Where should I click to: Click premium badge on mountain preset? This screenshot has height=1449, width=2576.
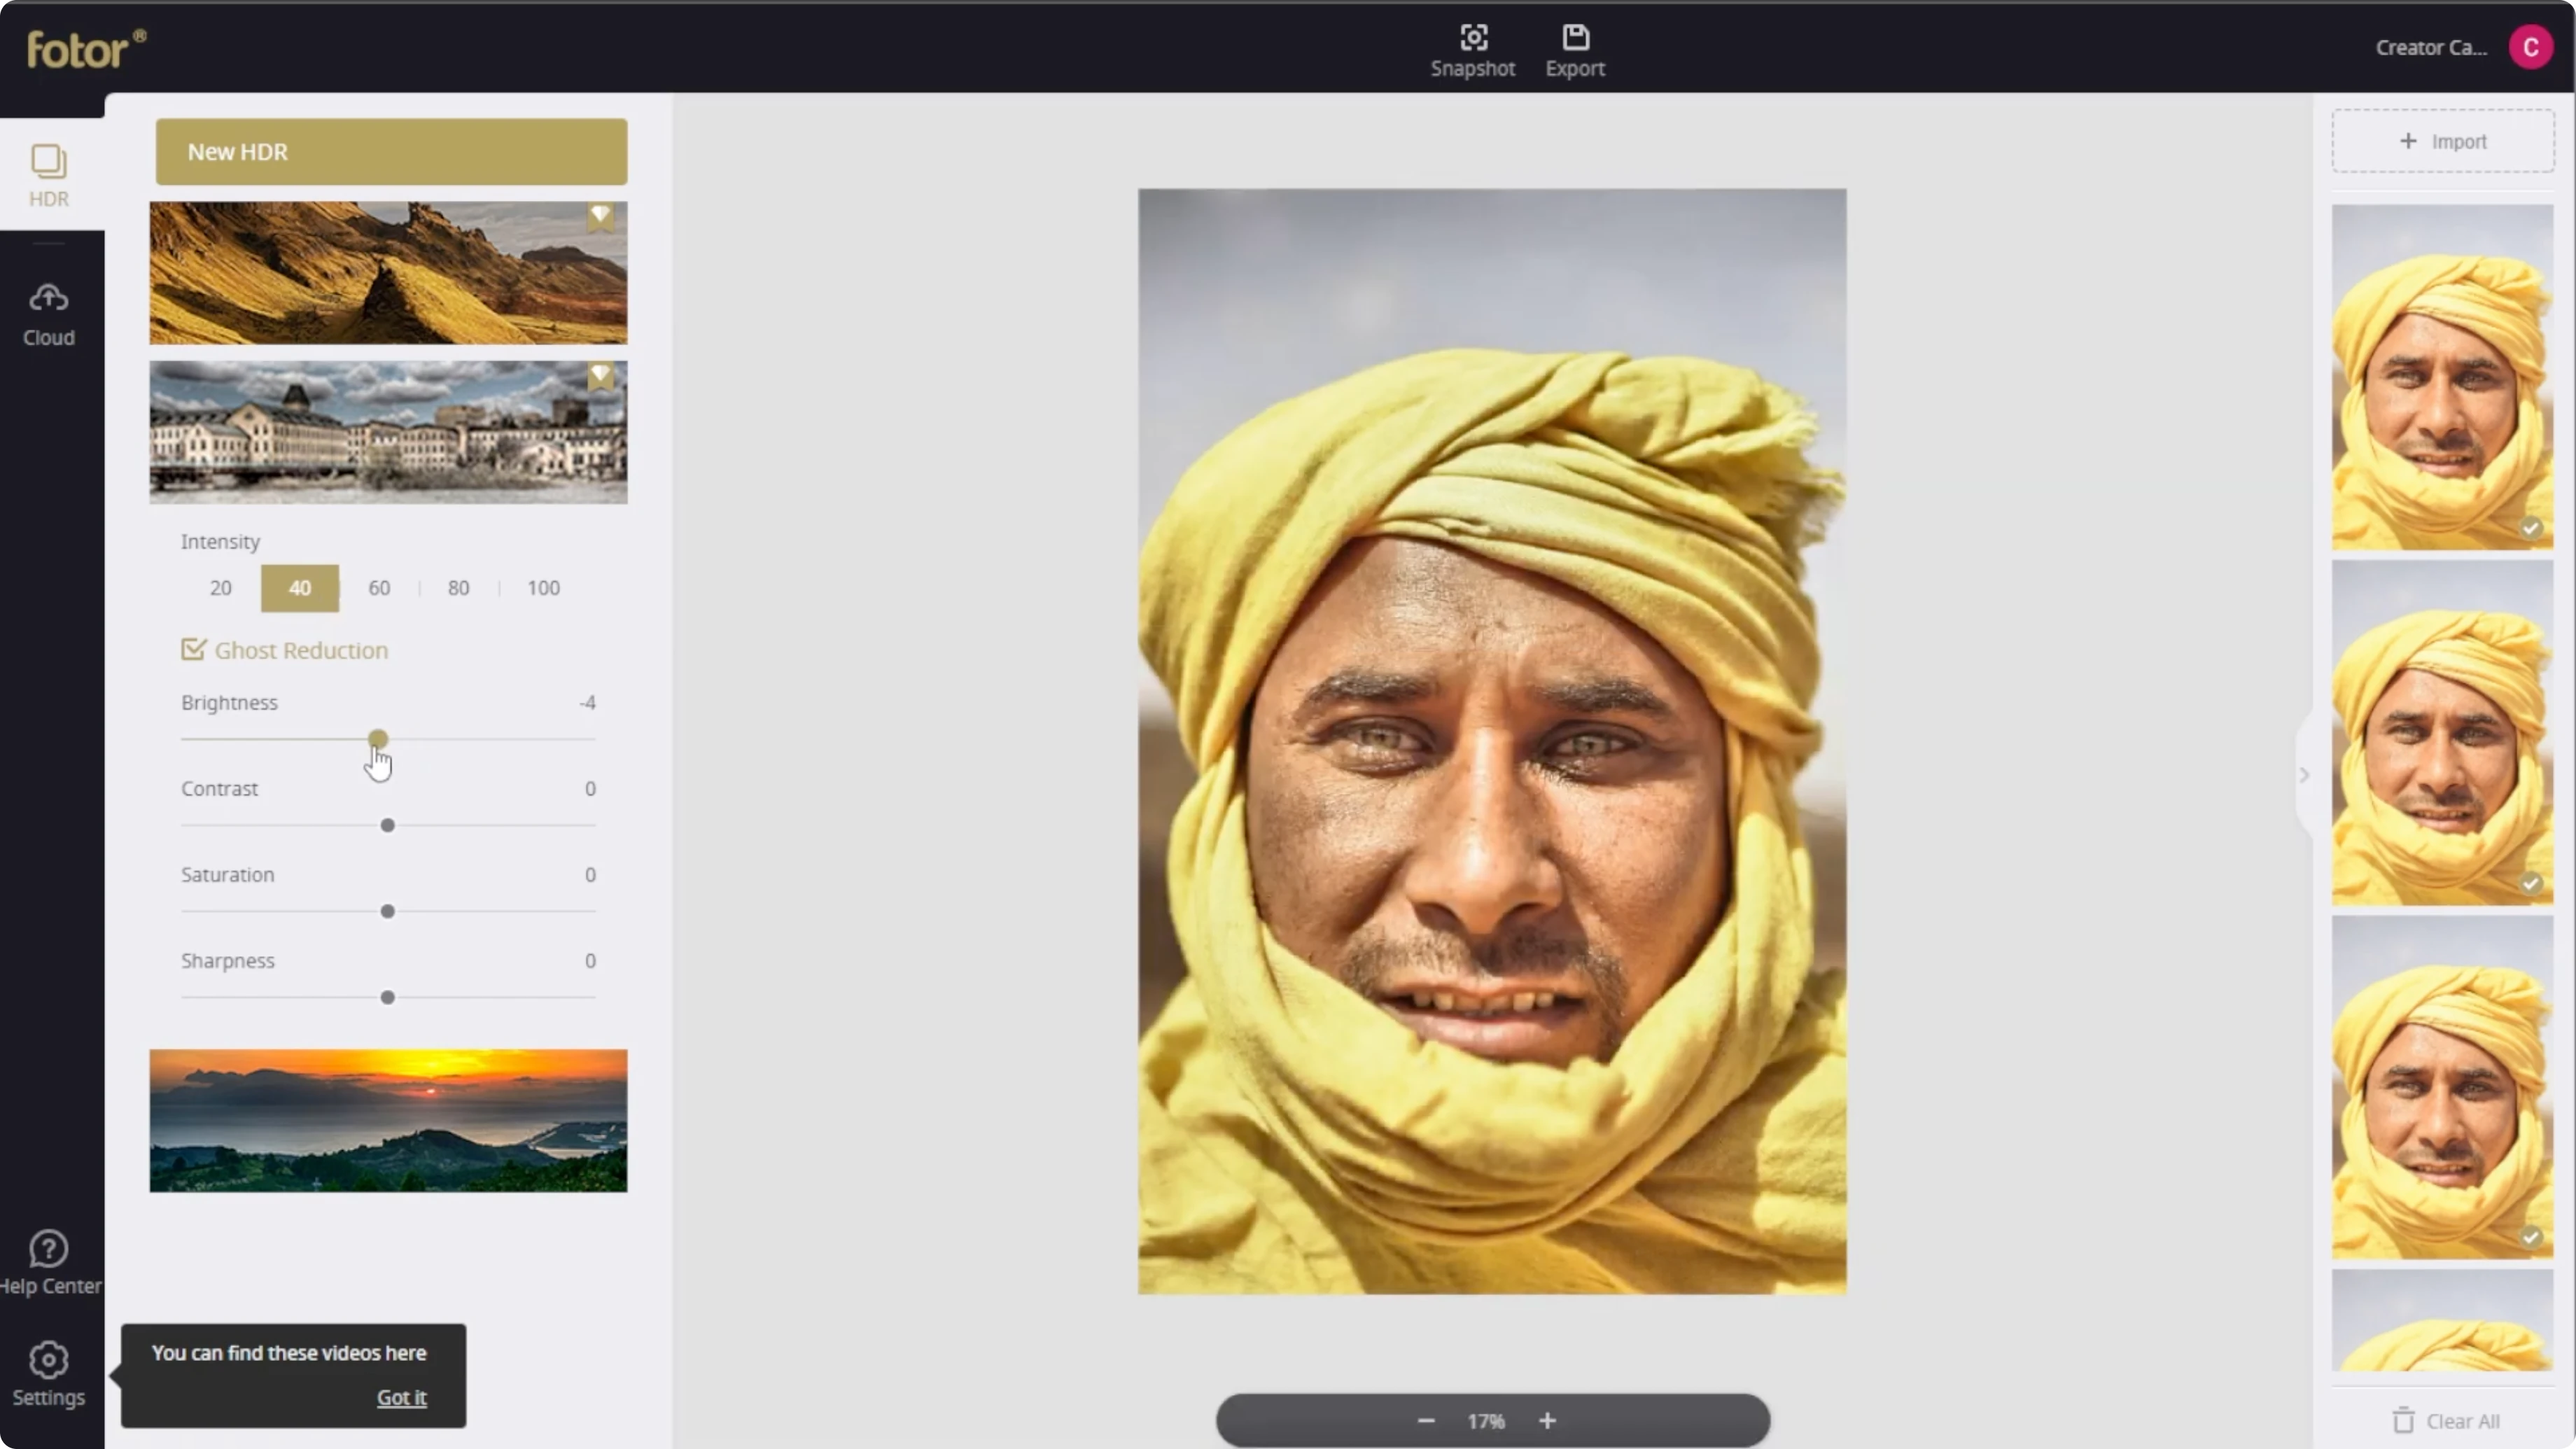pos(600,216)
